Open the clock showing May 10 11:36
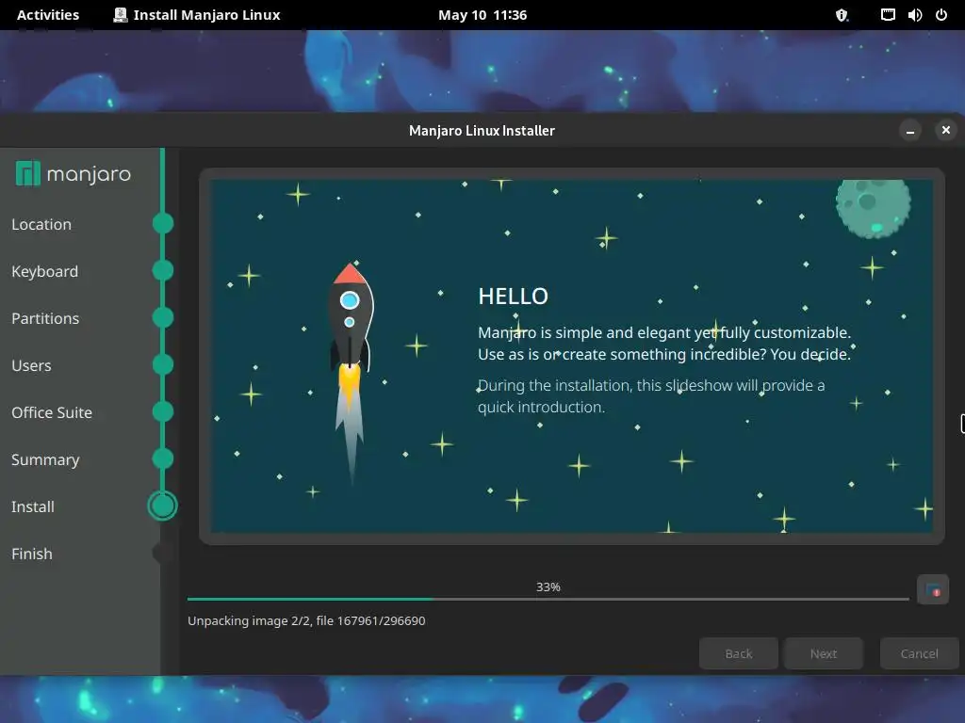965x723 pixels. (482, 15)
